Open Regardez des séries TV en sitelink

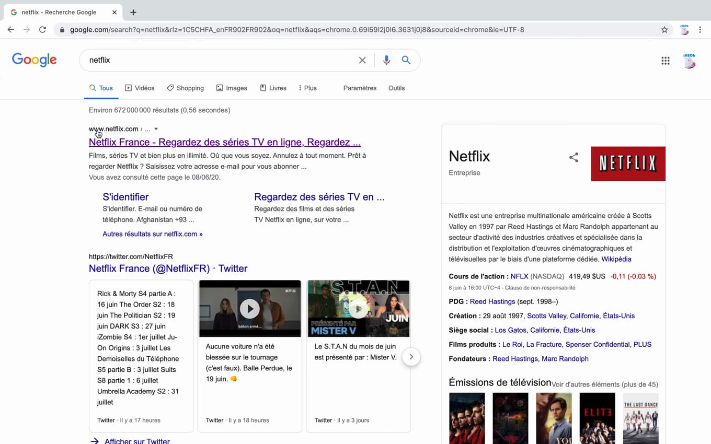click(319, 197)
